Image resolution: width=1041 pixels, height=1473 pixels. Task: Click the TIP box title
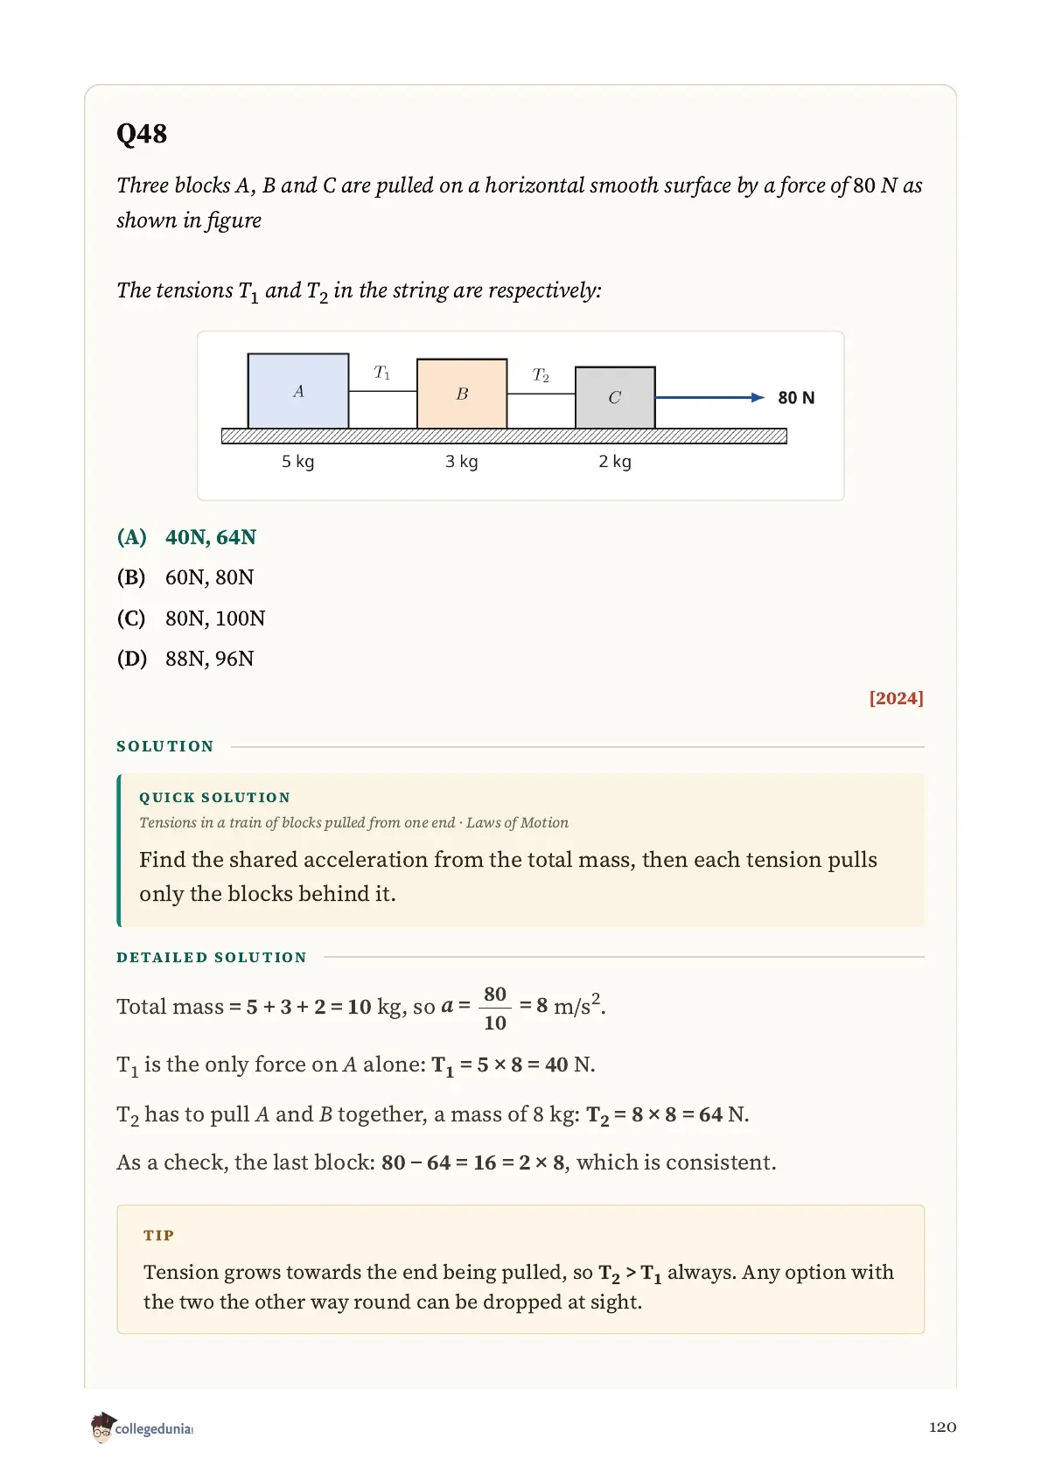(x=159, y=1235)
